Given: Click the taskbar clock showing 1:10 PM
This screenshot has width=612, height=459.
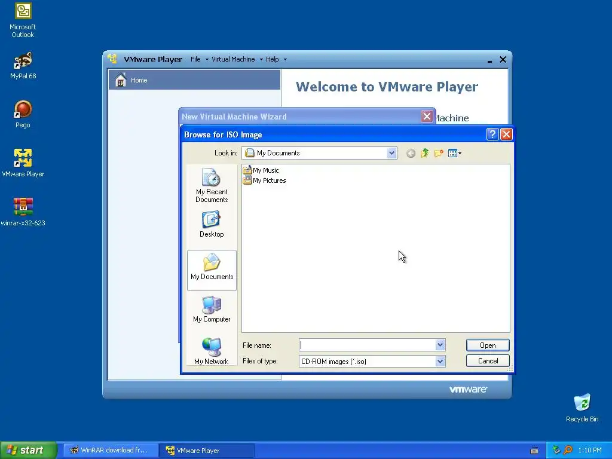Looking at the screenshot, I should 590,450.
